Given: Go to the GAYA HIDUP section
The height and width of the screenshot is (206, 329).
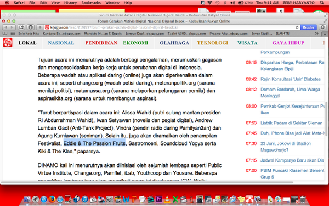Looking at the screenshot, I should [x=288, y=43].
